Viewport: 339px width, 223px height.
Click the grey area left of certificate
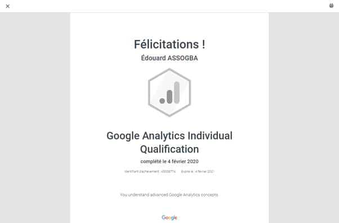pos(35,118)
